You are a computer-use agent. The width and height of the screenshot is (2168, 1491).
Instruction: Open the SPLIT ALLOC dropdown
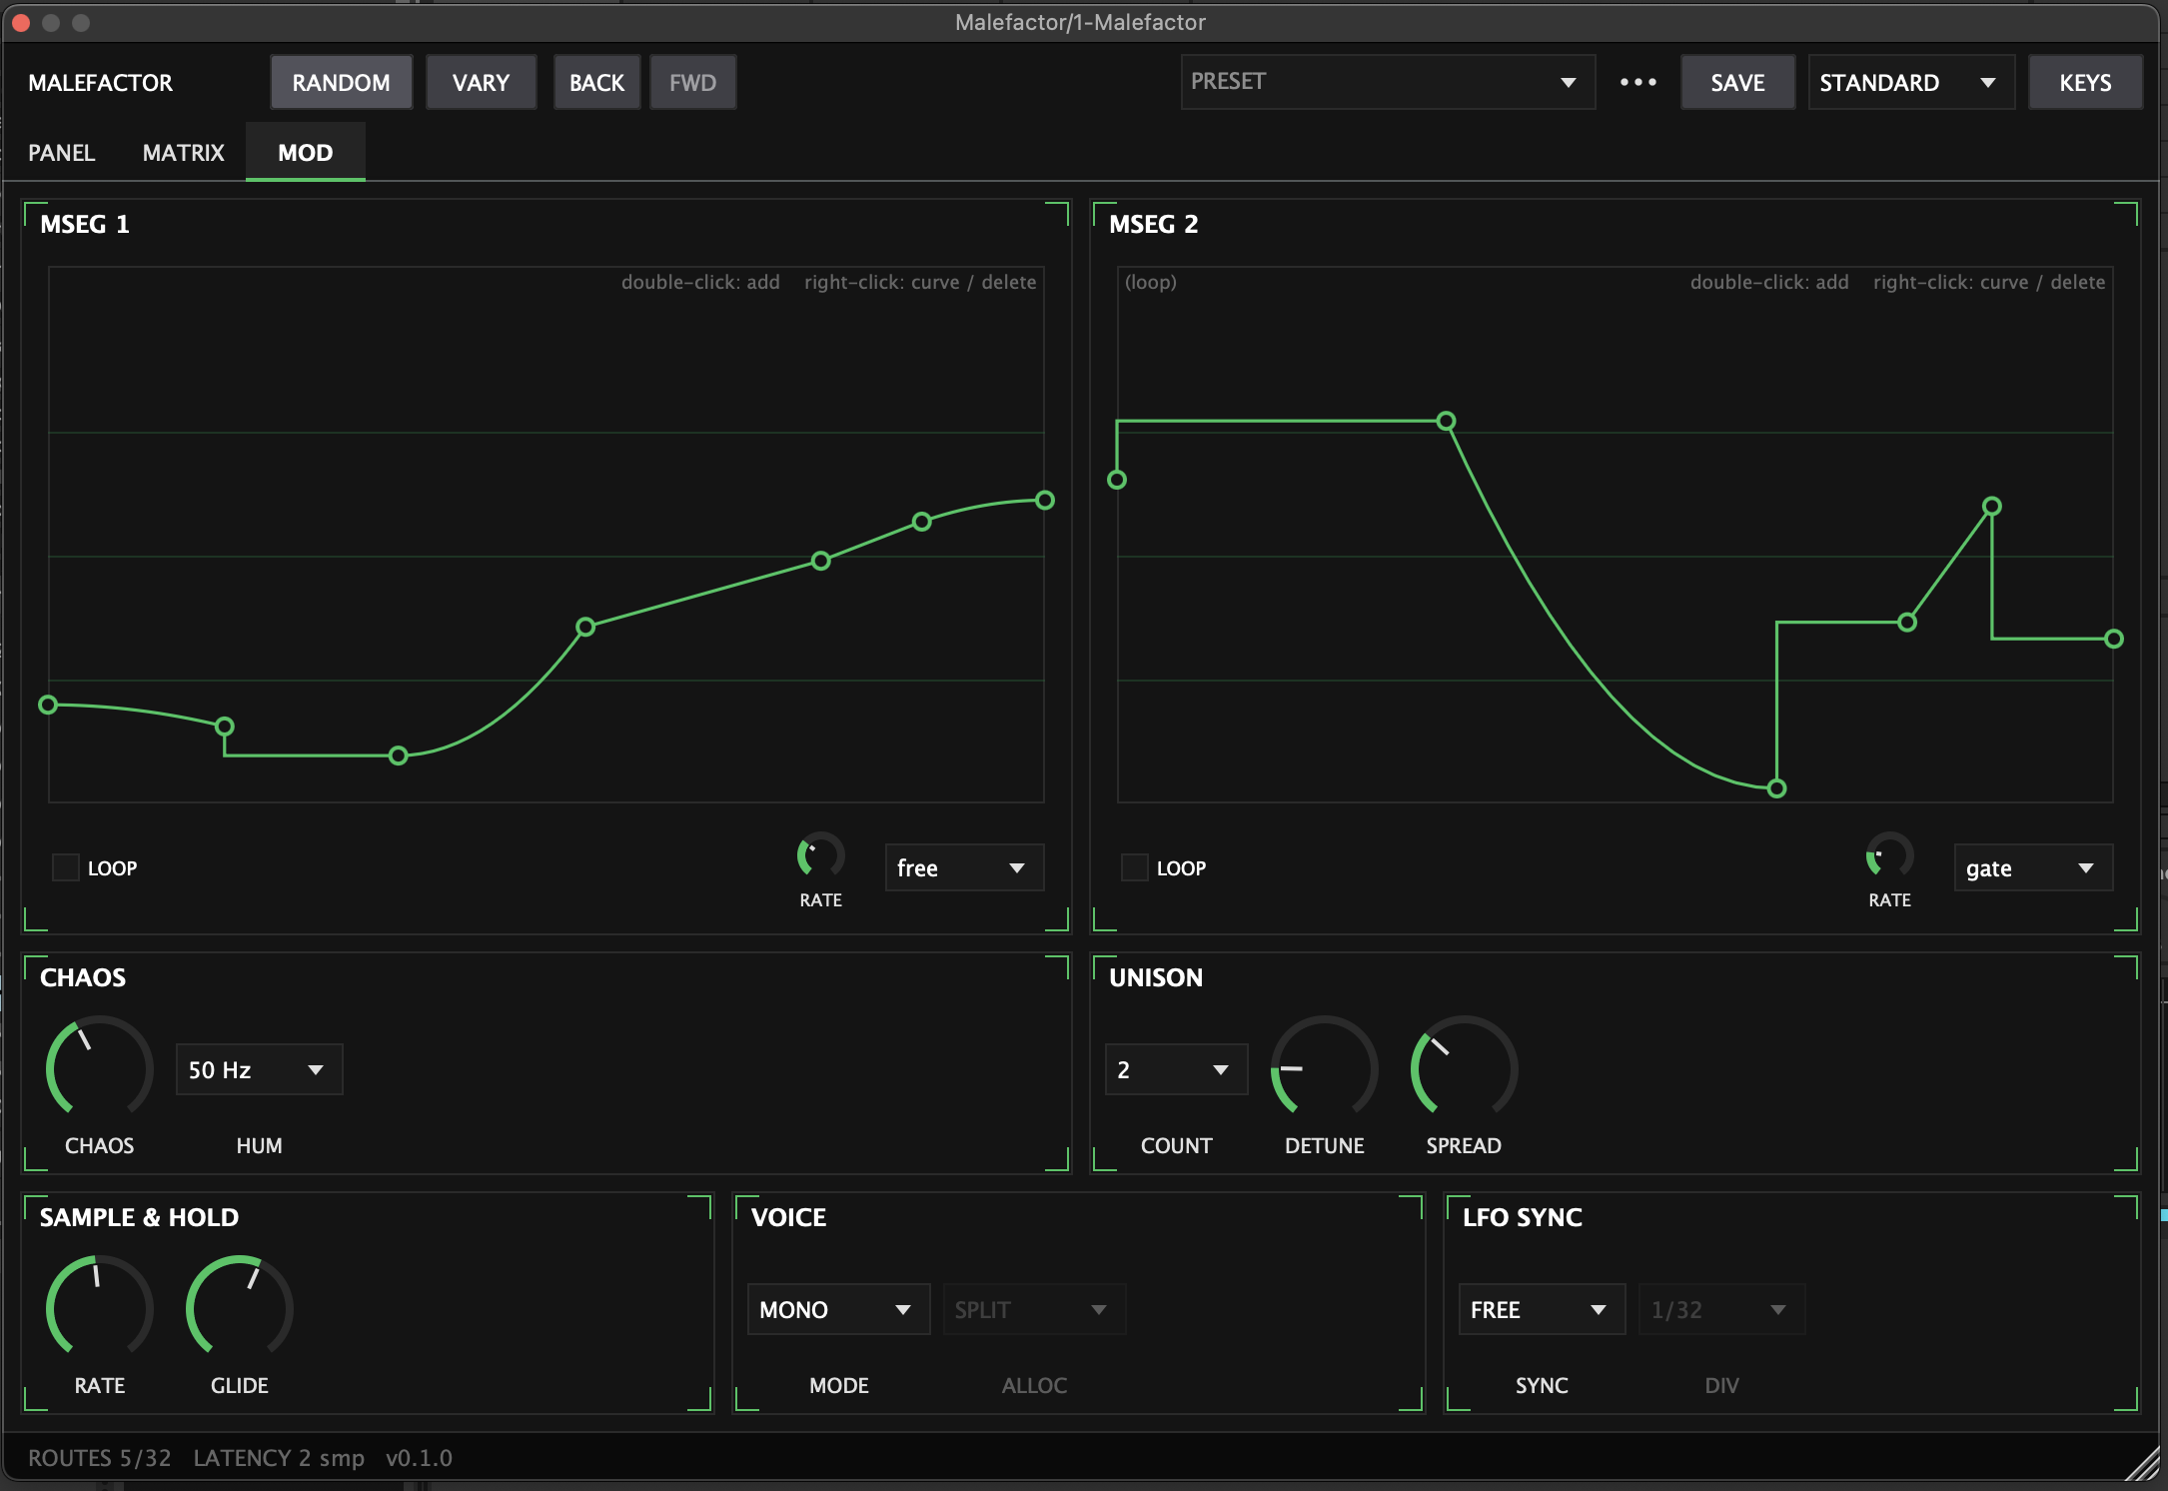coord(1034,1309)
